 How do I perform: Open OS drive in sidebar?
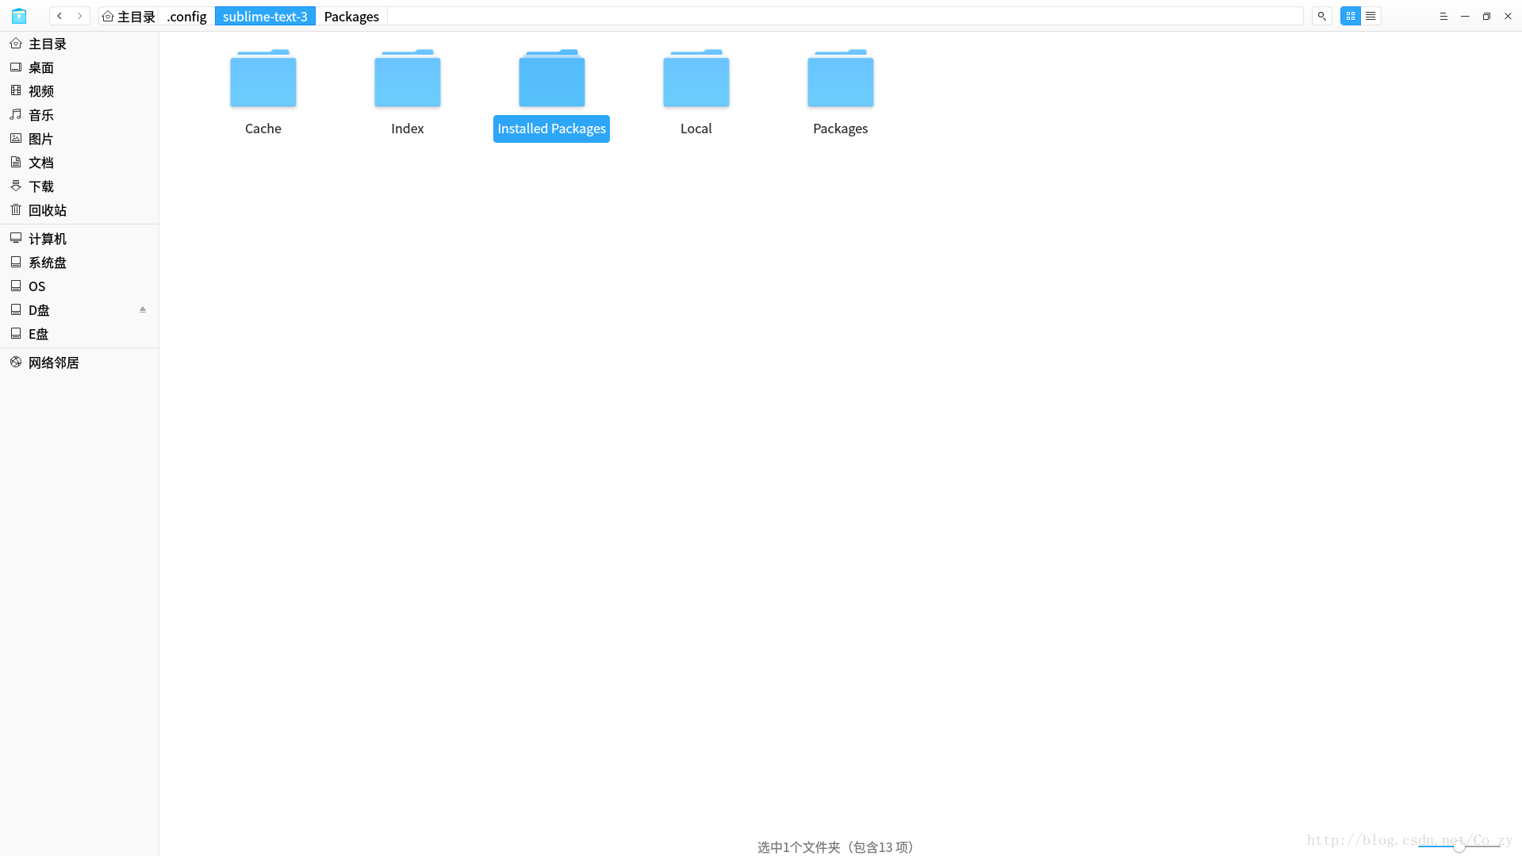coord(79,286)
